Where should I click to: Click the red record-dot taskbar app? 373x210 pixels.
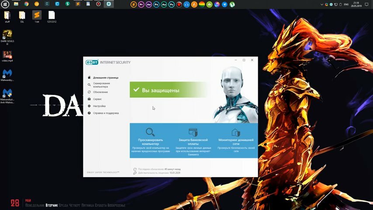click(x=98, y=4)
